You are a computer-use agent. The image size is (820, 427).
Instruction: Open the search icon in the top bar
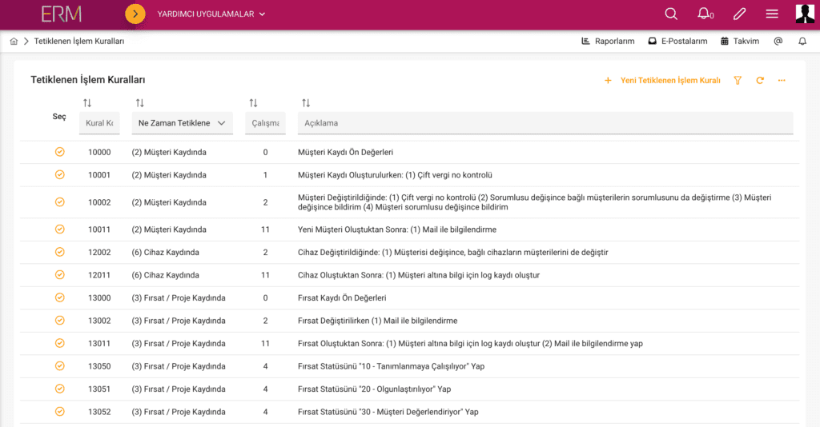click(671, 14)
